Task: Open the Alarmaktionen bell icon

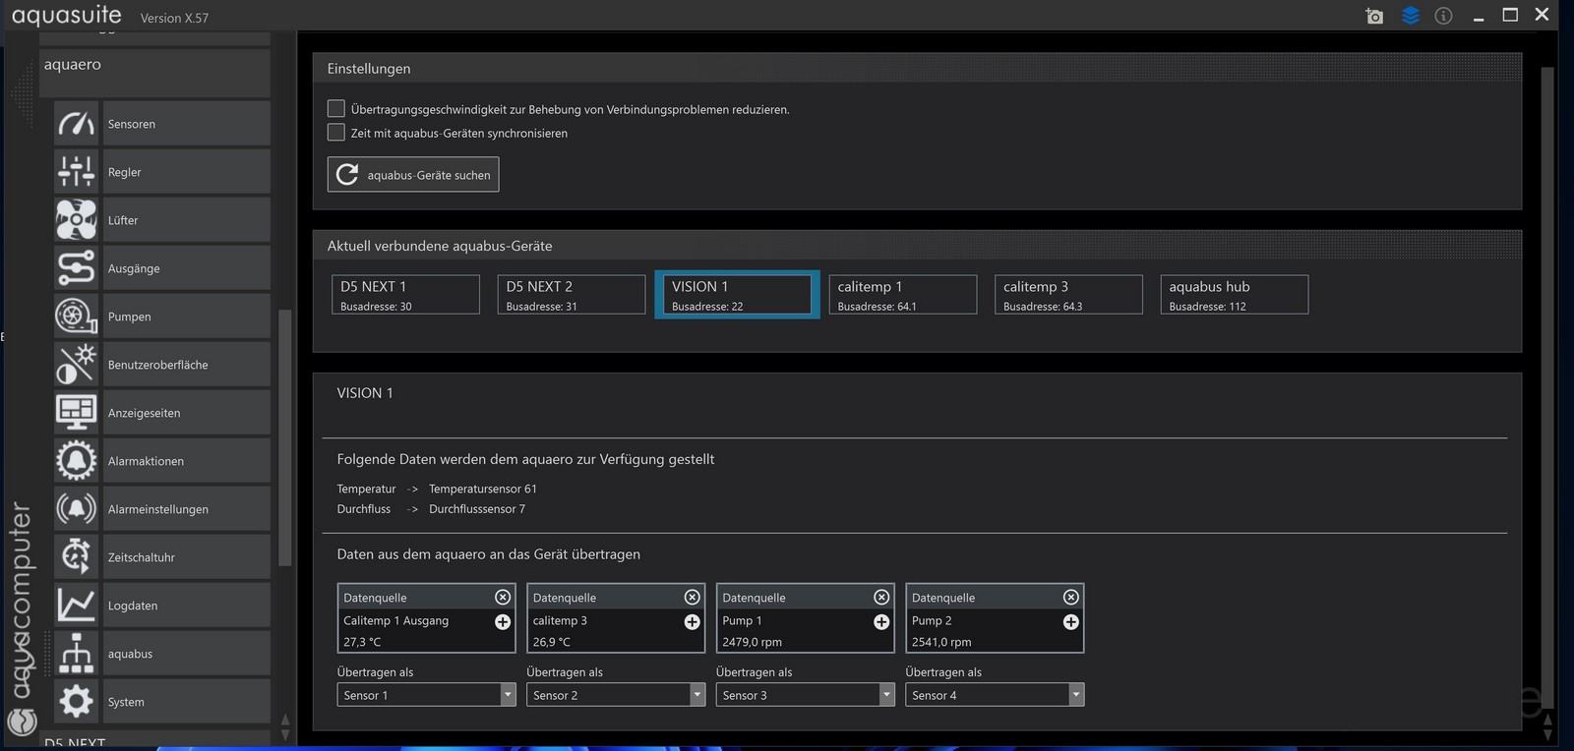Action: click(x=77, y=461)
